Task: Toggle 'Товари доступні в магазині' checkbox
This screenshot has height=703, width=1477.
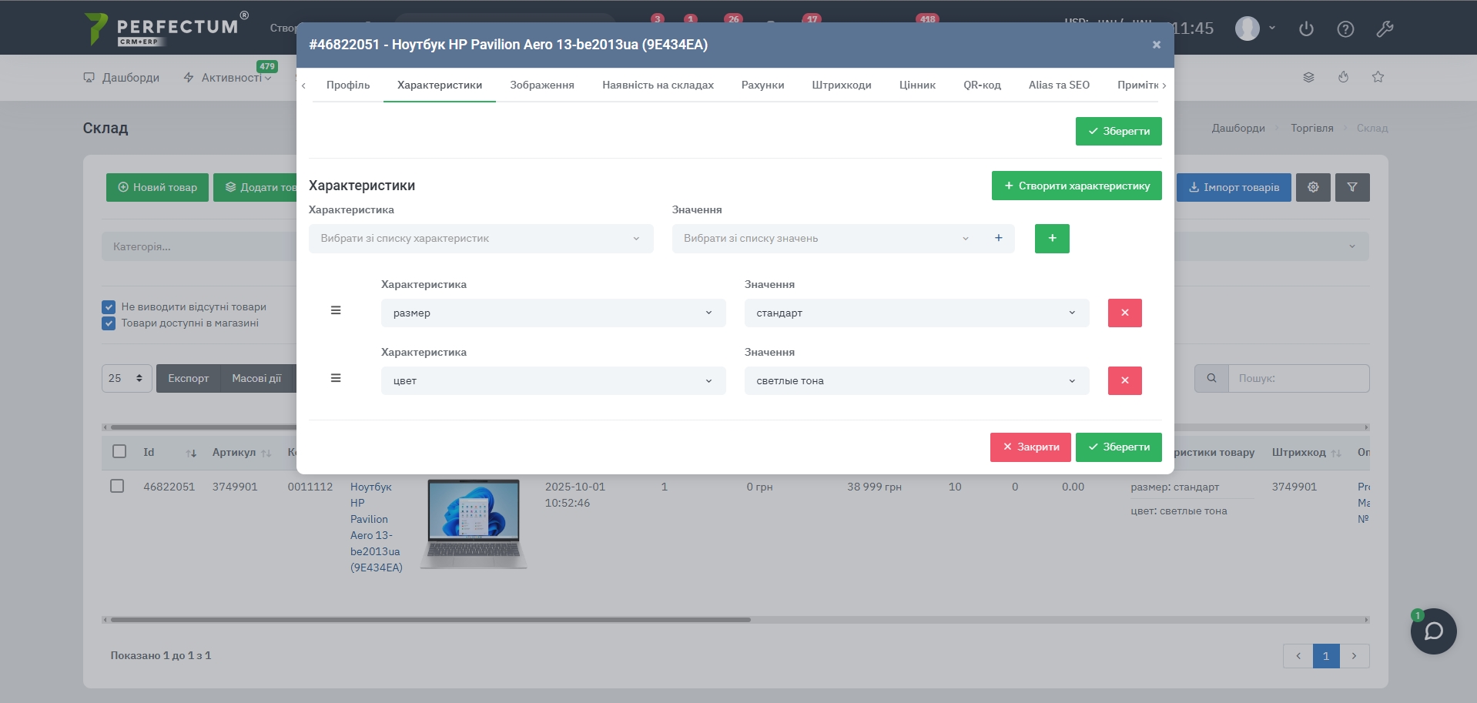Action: [x=109, y=323]
